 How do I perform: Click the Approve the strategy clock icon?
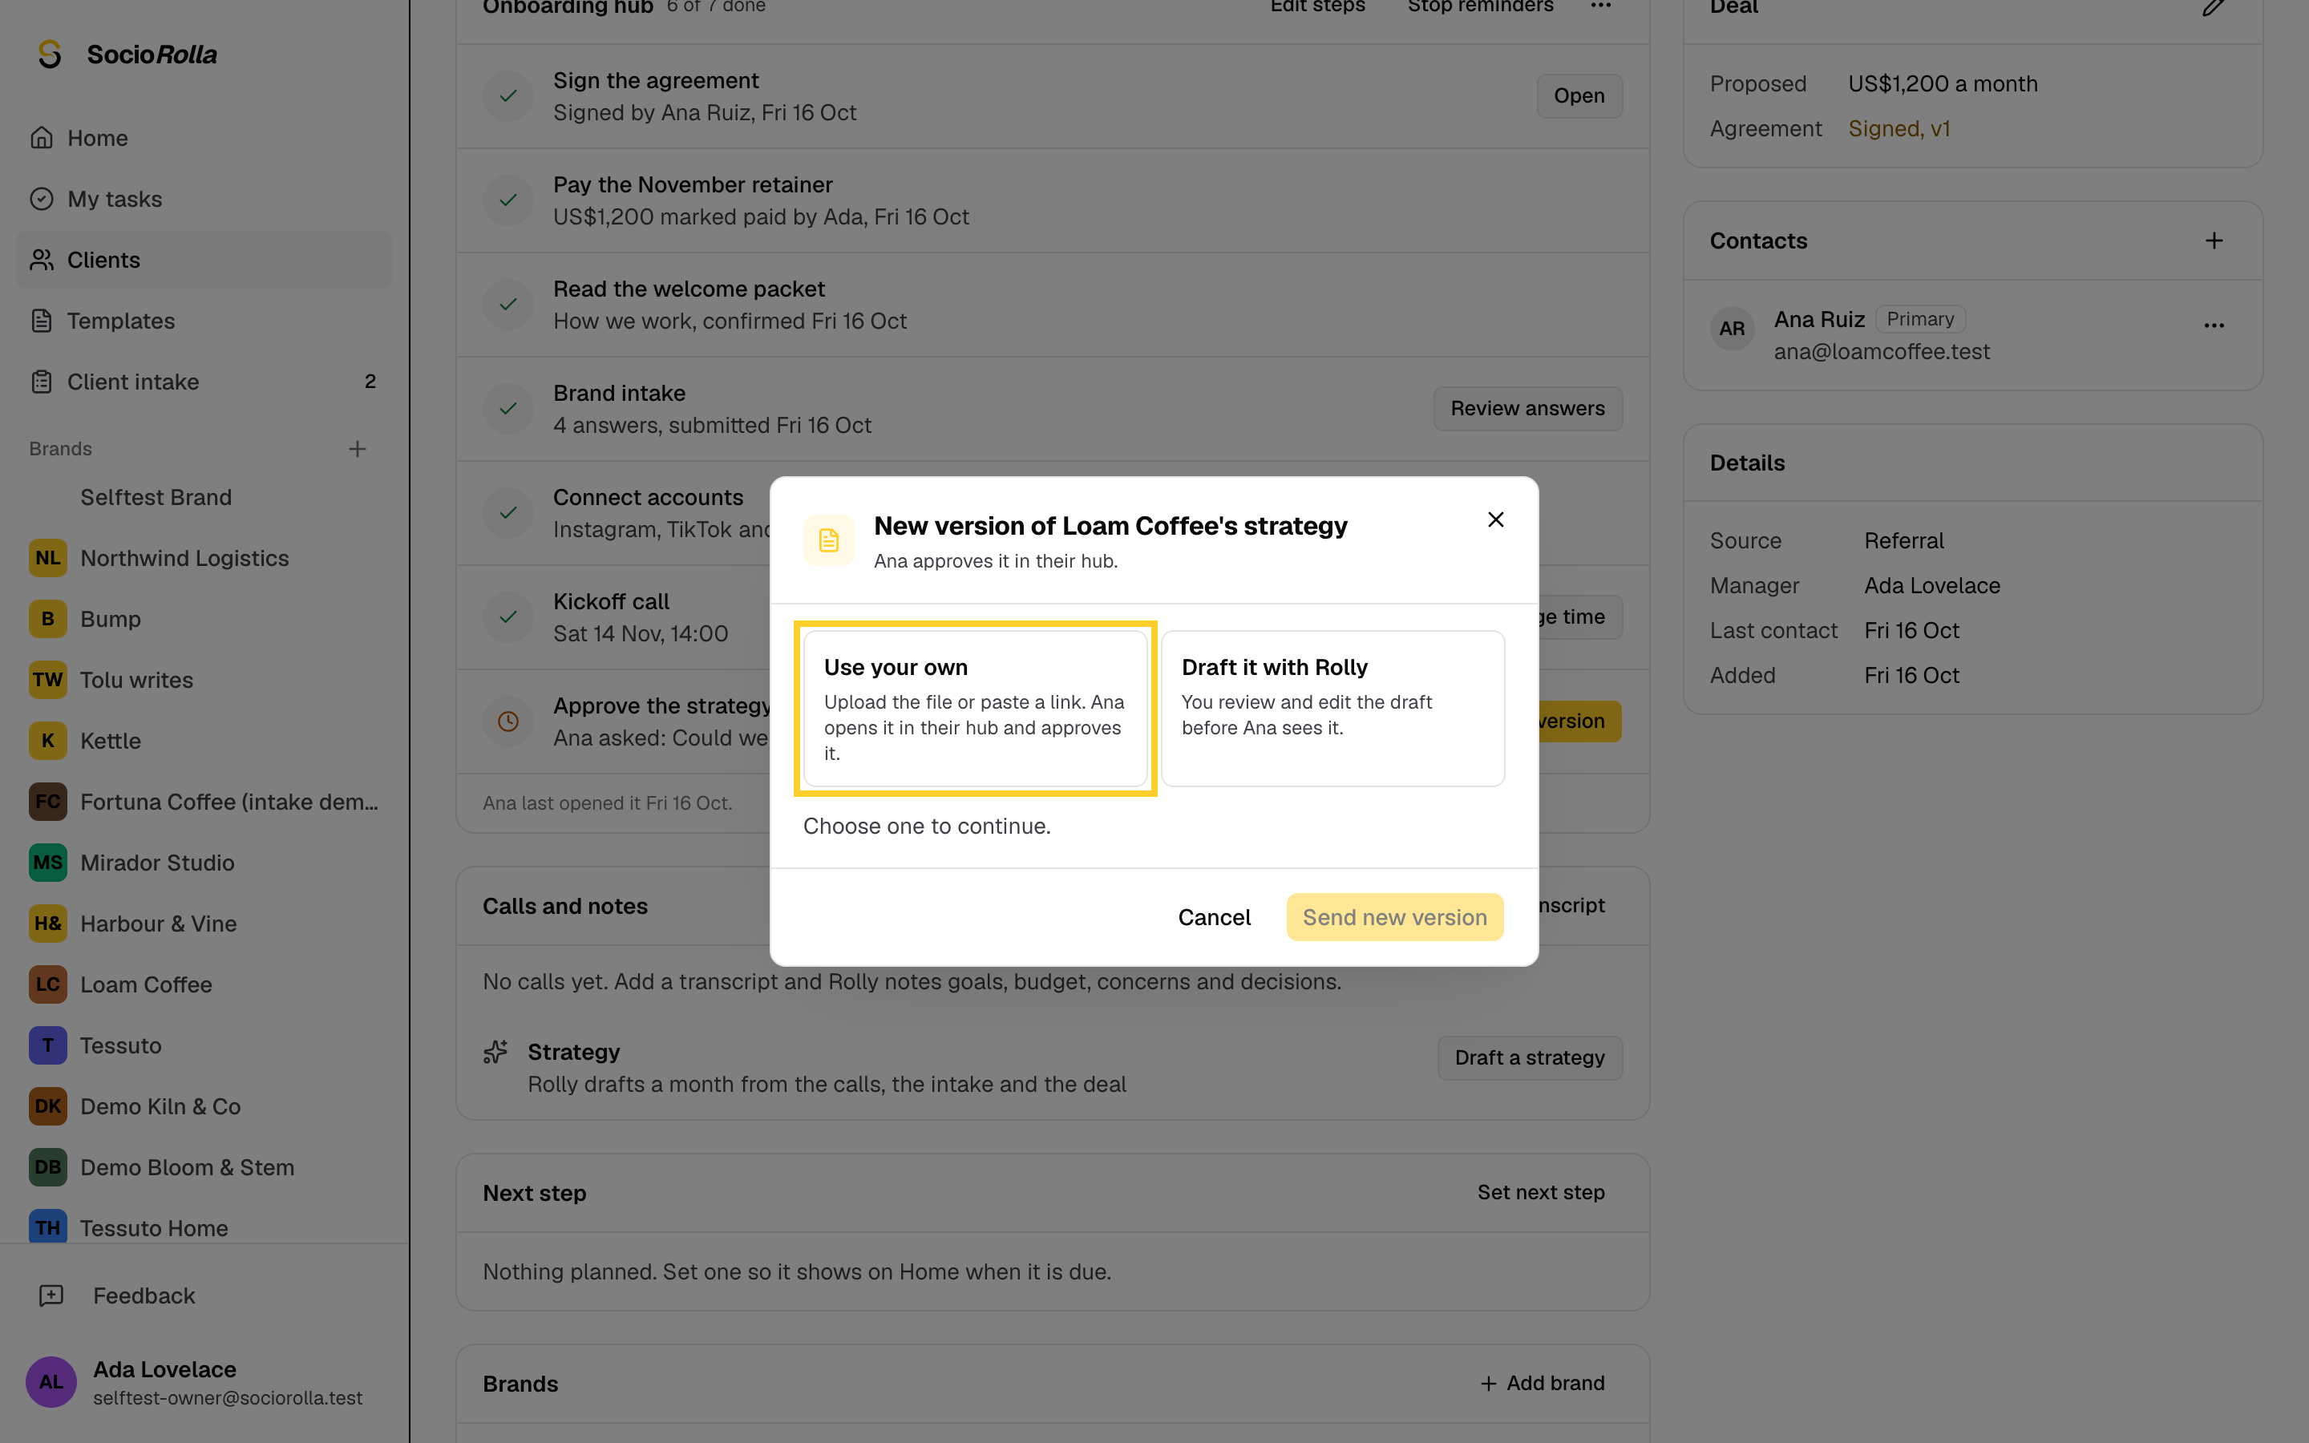pos(508,721)
